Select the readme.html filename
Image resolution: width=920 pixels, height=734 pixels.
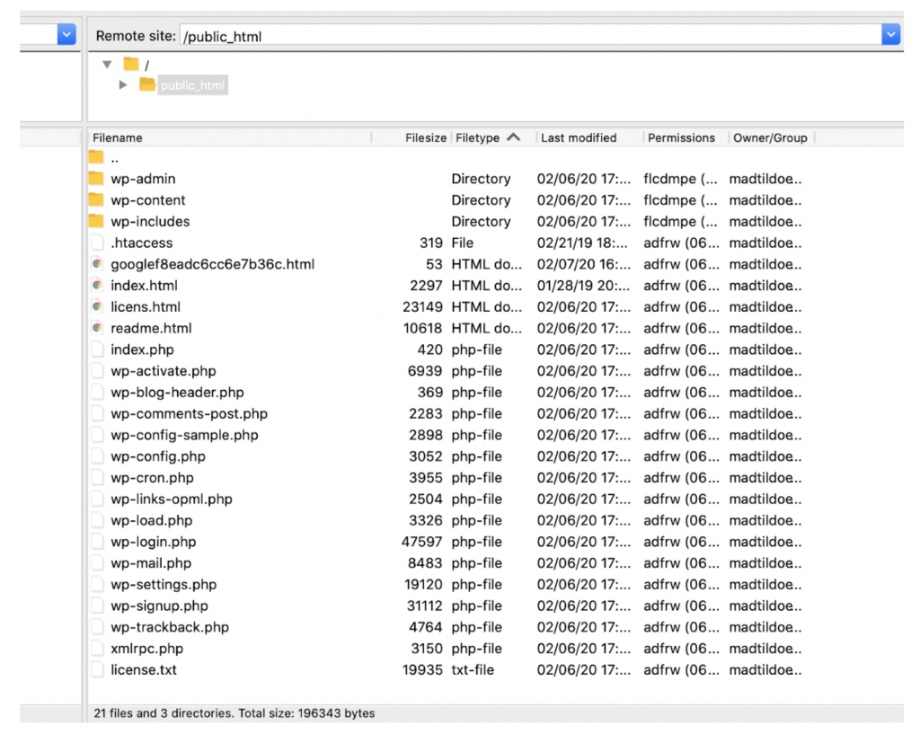pyautogui.click(x=151, y=328)
